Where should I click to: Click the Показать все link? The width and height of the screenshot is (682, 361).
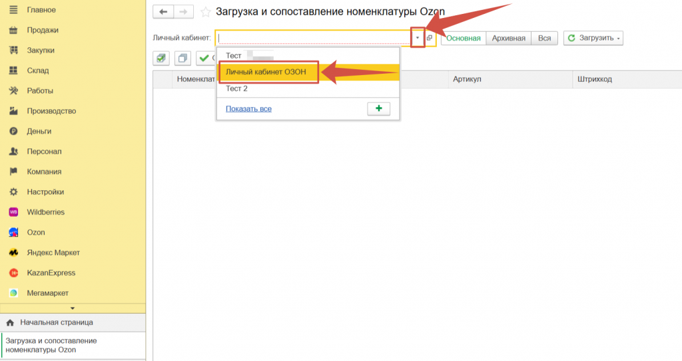(x=248, y=108)
